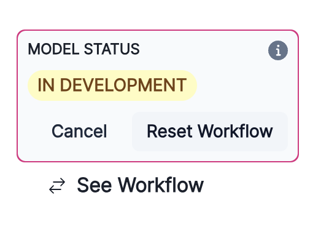Confirm Reset Workflow in the status card
329x230 pixels.
tap(210, 132)
